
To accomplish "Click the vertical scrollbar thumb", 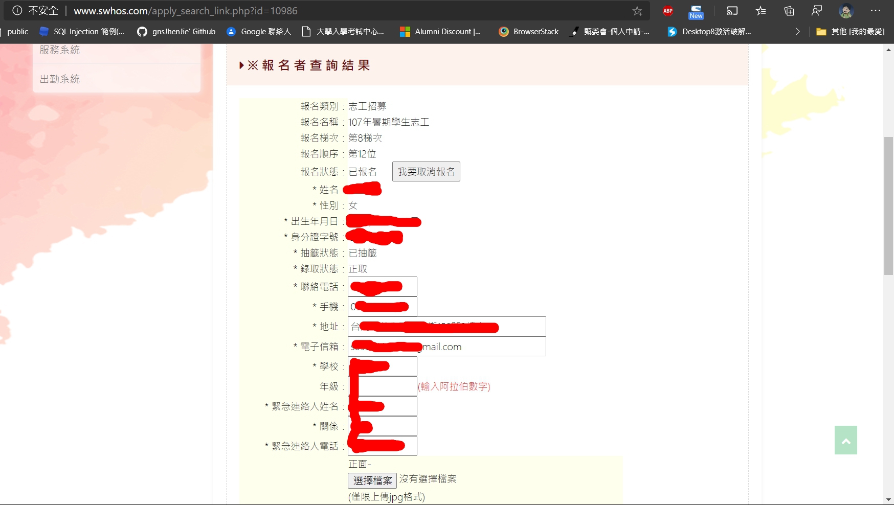I will pyautogui.click(x=889, y=206).
